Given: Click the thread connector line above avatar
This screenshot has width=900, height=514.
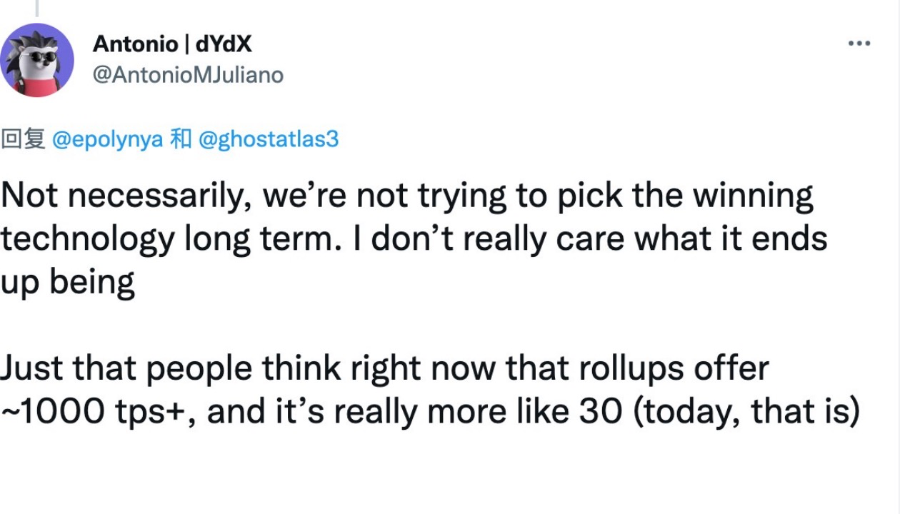Looking at the screenshot, I should [36, 8].
